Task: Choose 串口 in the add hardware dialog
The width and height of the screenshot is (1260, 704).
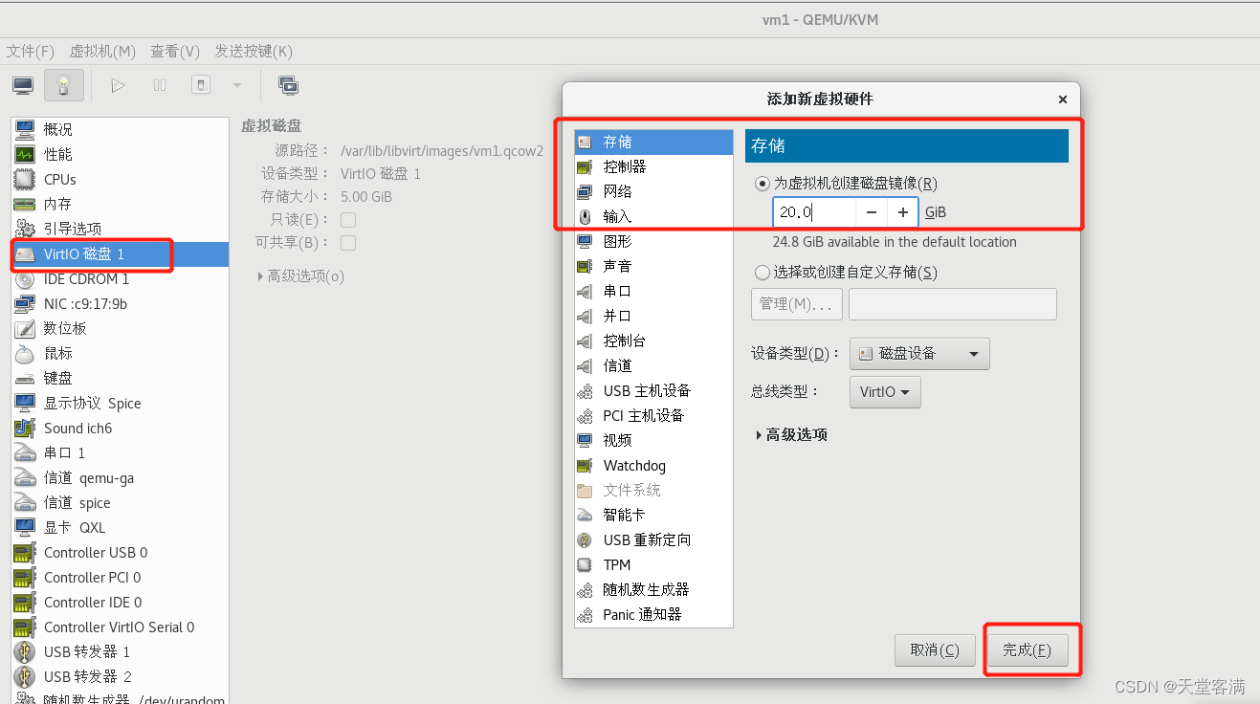Action: point(653,291)
